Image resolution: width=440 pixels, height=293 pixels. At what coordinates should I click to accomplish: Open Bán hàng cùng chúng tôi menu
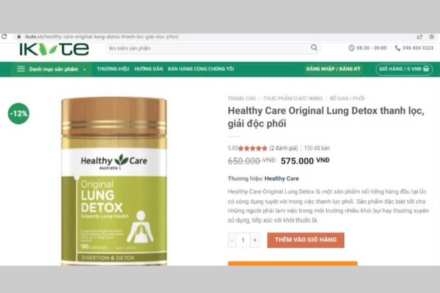pyautogui.click(x=201, y=69)
